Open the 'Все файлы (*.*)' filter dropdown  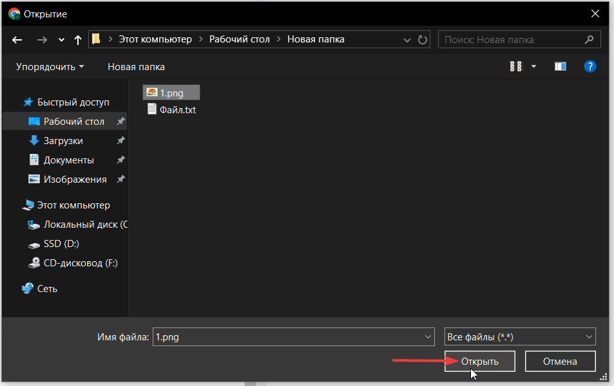[520, 336]
